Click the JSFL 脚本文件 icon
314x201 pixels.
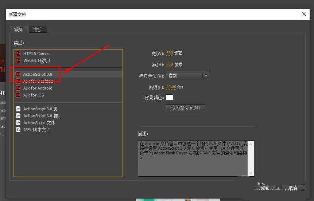[x=18, y=130]
